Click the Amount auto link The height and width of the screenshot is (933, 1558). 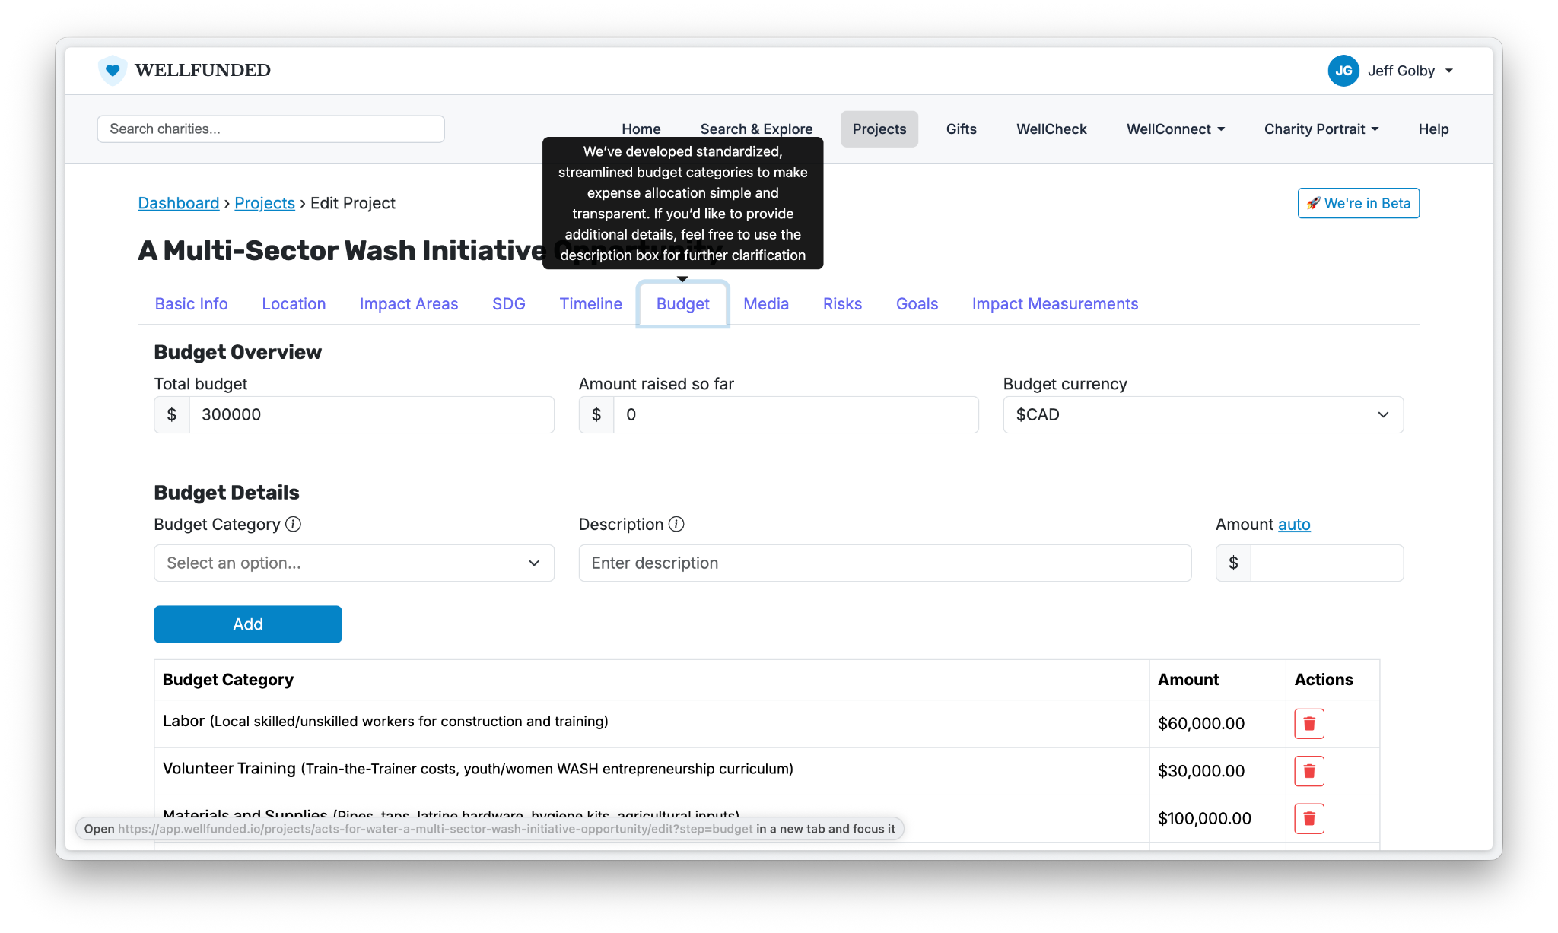click(x=1293, y=525)
